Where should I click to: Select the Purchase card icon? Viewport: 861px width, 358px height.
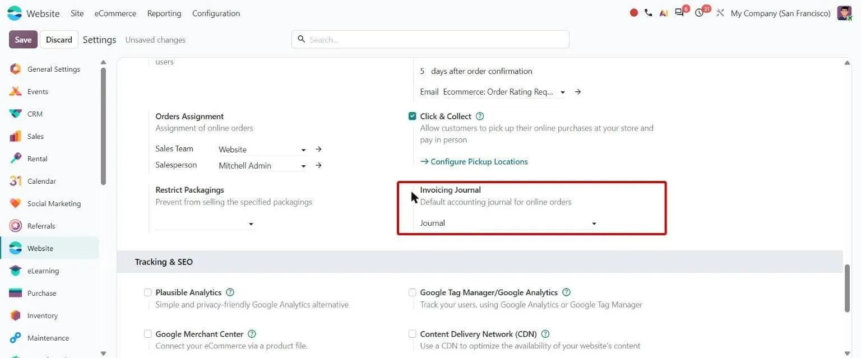16,293
